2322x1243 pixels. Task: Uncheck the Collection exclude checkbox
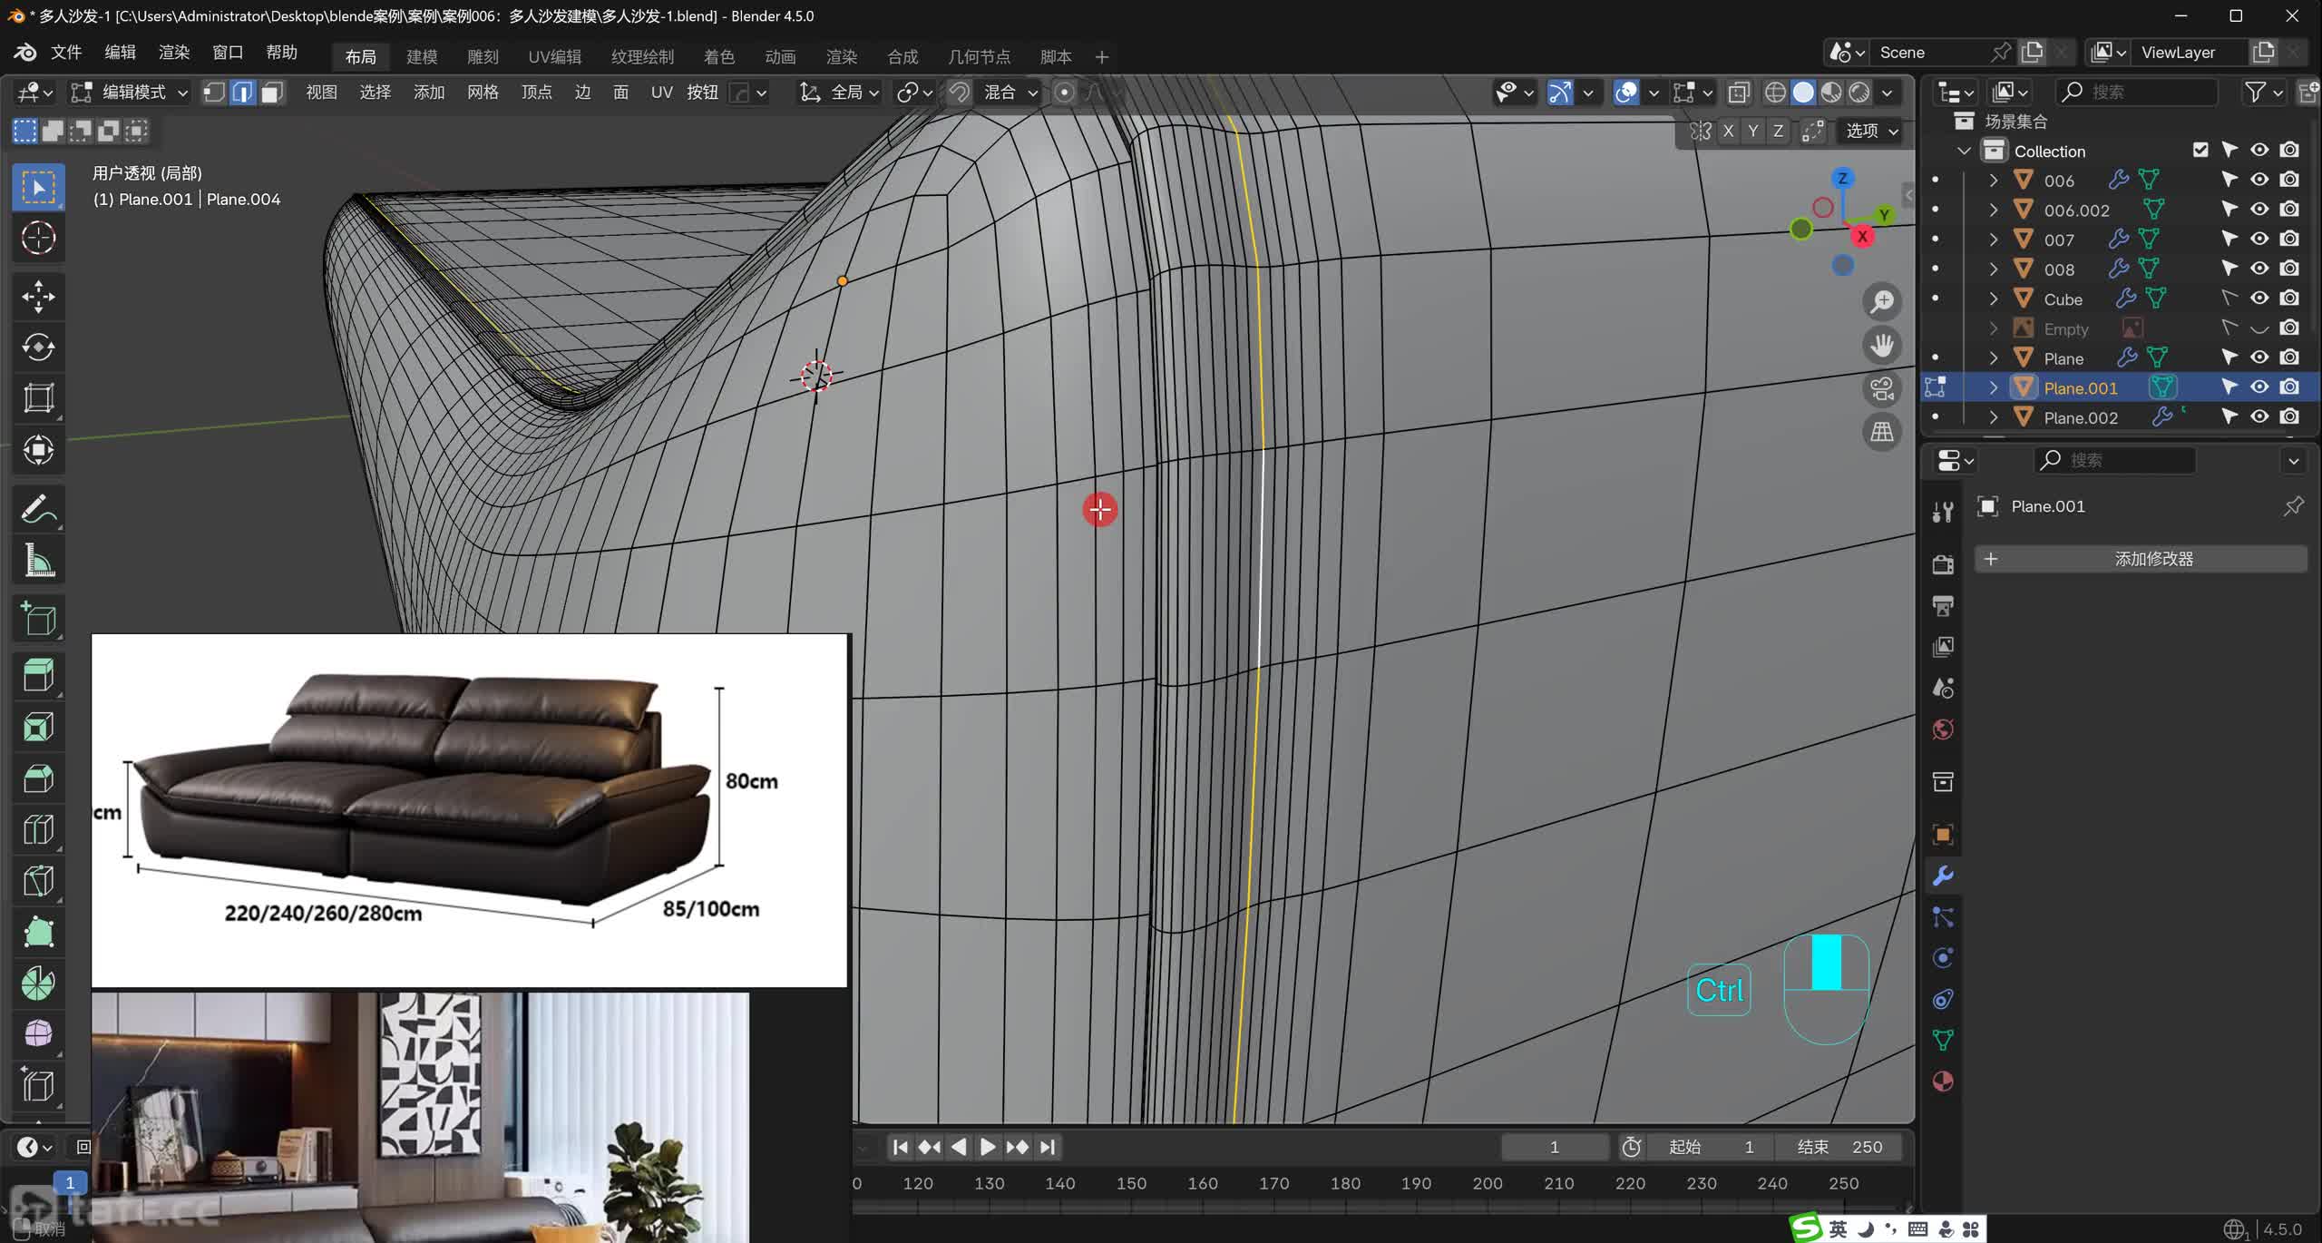click(x=2200, y=151)
